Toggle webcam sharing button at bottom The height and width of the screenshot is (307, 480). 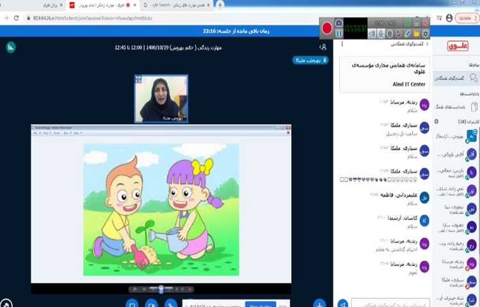(x=151, y=304)
